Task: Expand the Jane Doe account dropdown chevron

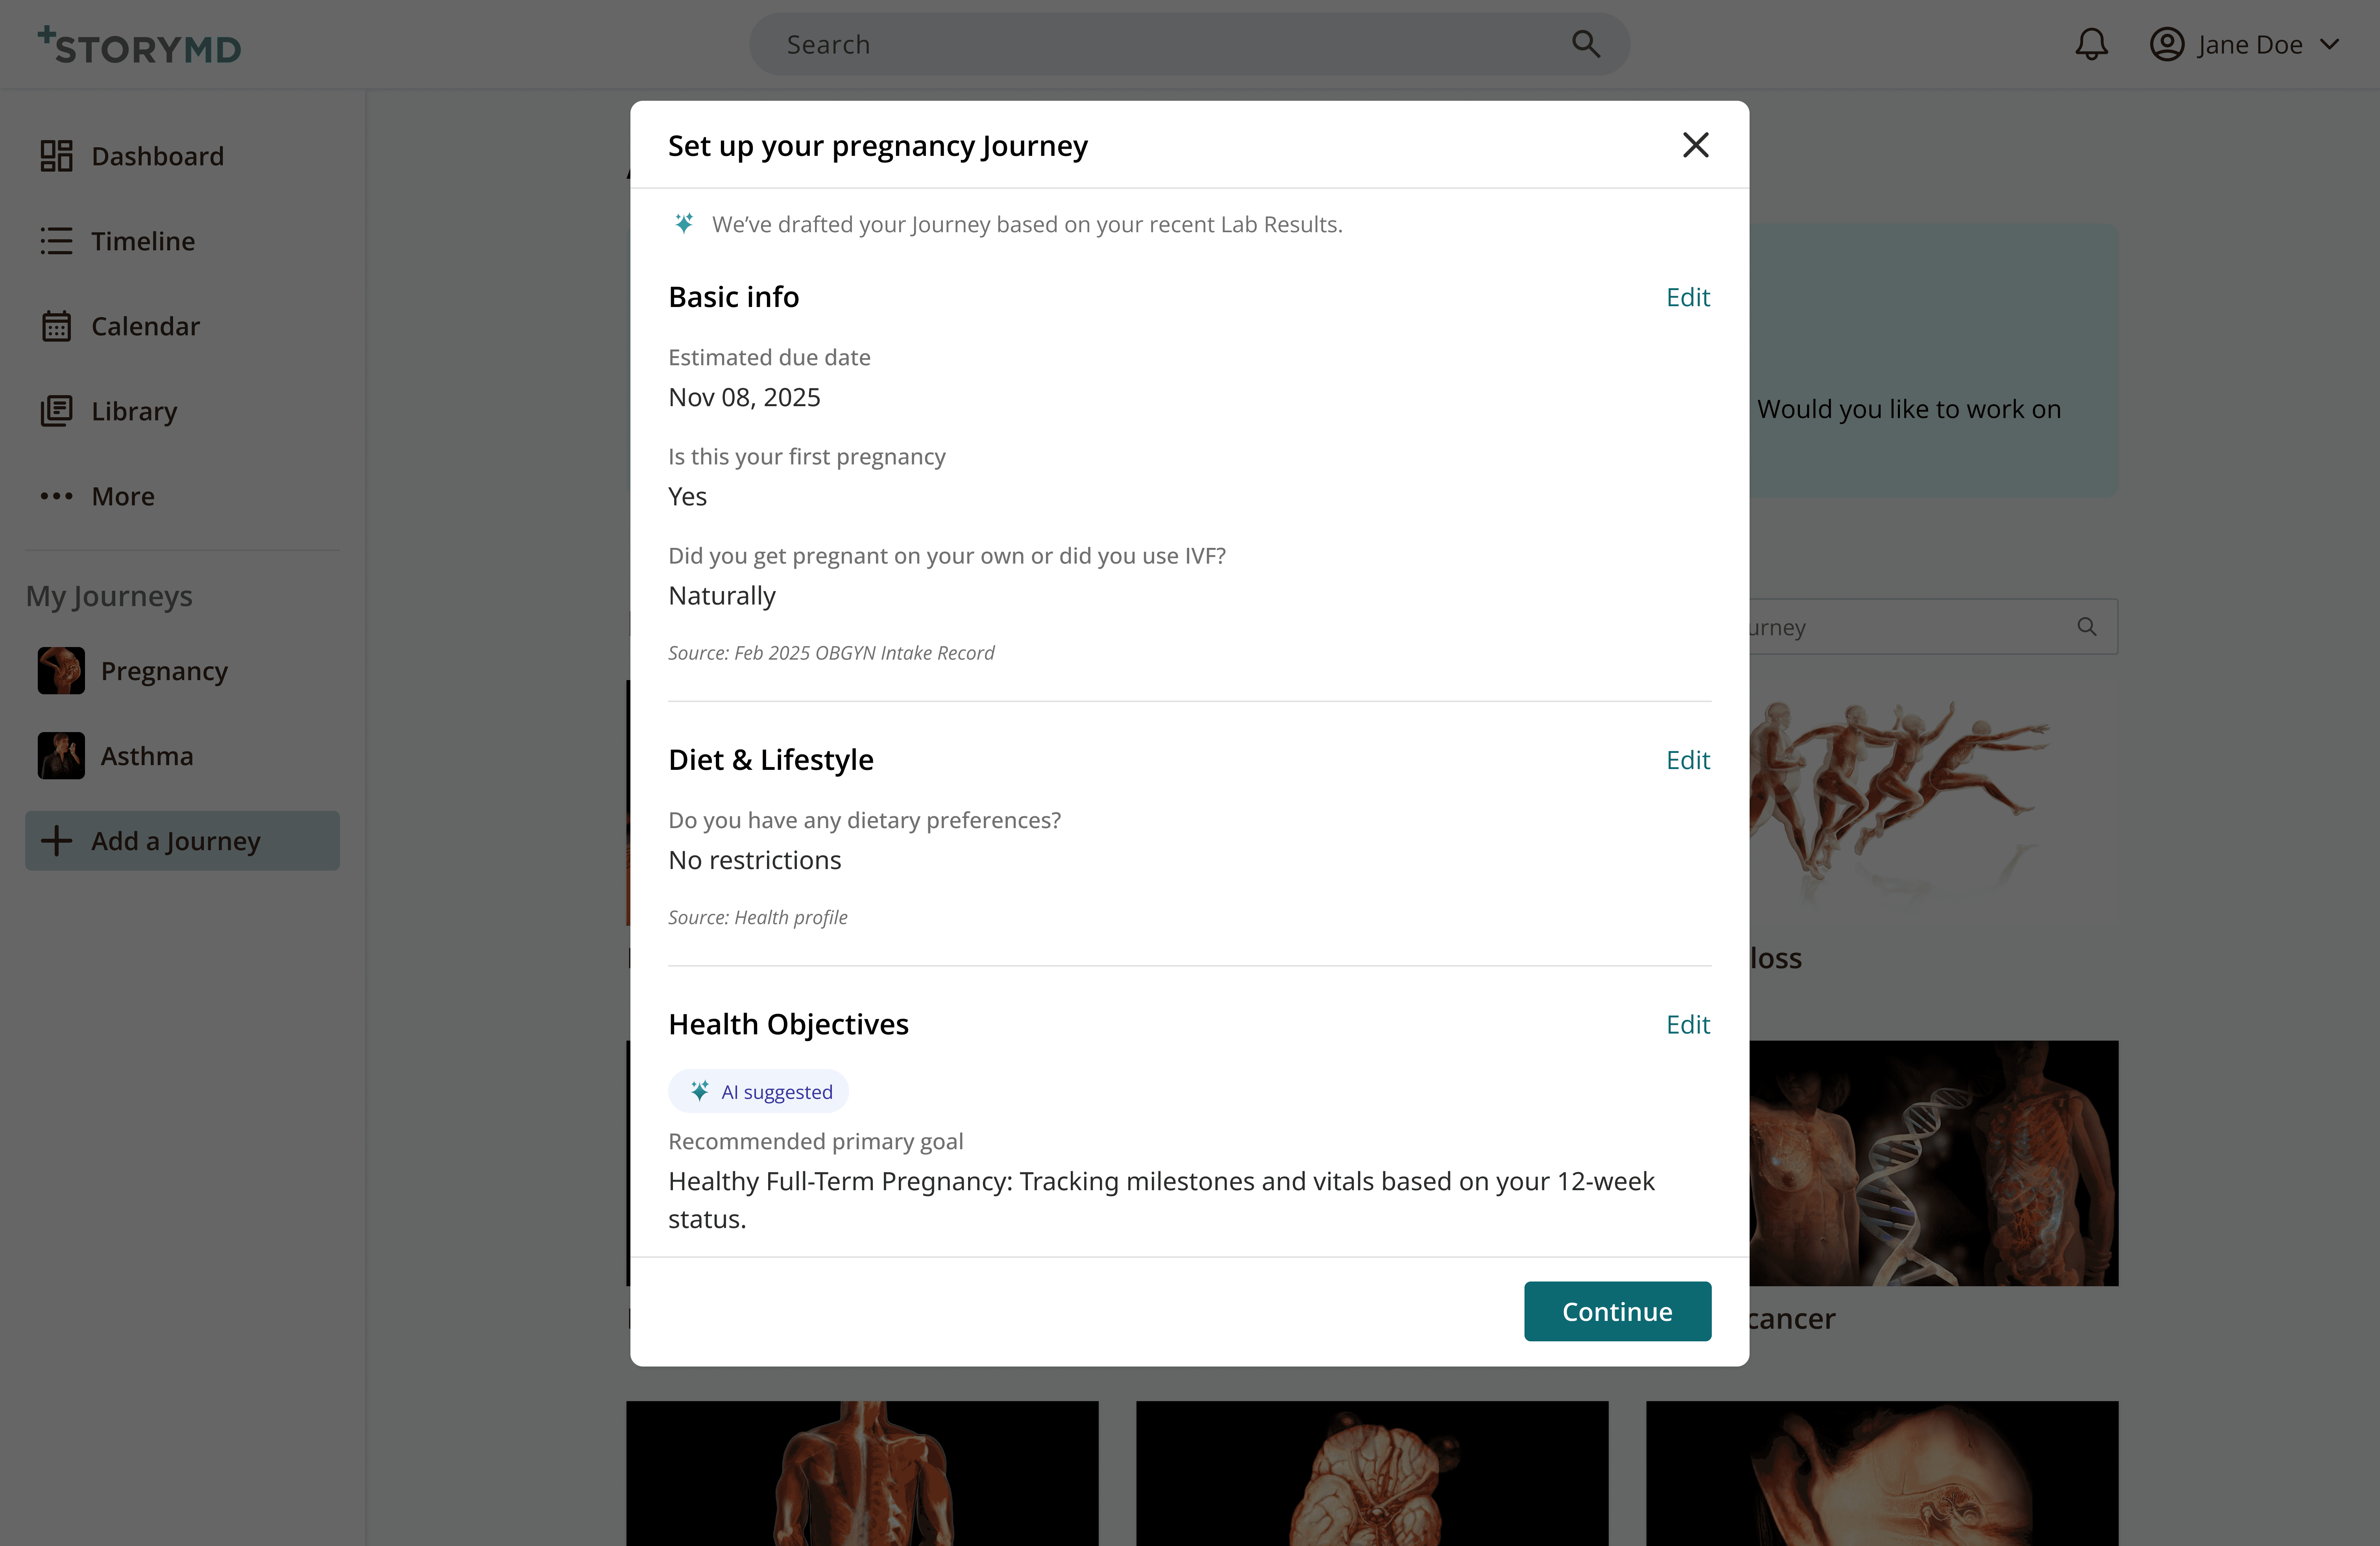Action: [x=2330, y=45]
